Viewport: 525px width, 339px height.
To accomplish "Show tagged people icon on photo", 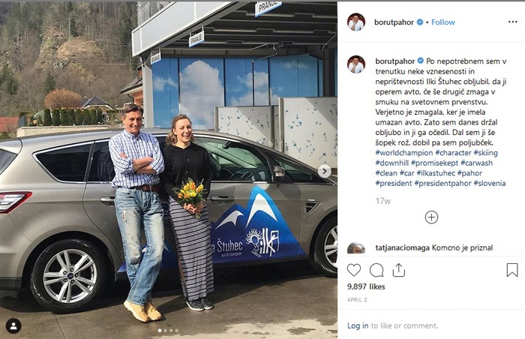I will click(x=13, y=326).
